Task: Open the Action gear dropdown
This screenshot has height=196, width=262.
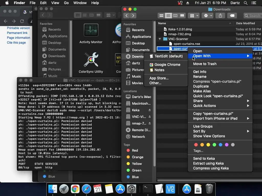Action: [x=208, y=16]
